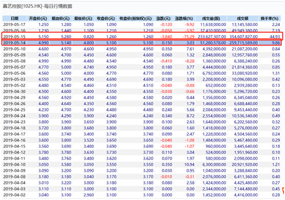Select the date cell 2019-04-26
The height and width of the screenshot is (200, 285).
[14, 104]
